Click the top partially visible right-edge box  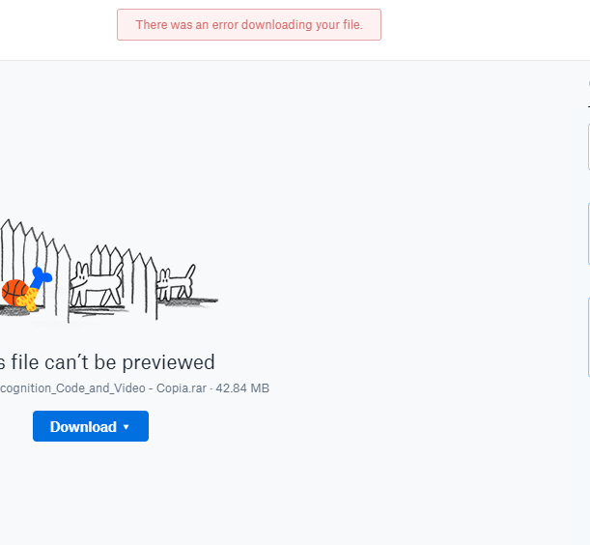click(x=588, y=147)
